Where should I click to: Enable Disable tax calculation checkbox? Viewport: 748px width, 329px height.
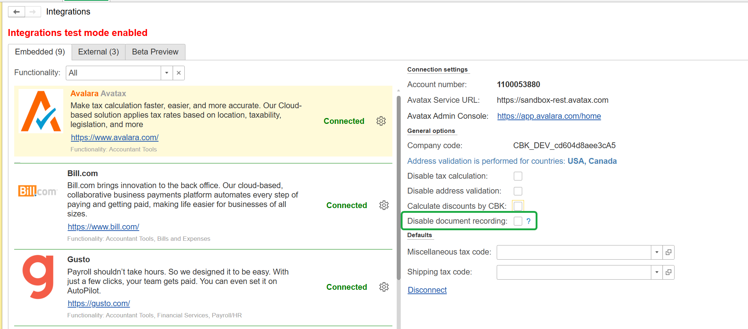pos(518,176)
